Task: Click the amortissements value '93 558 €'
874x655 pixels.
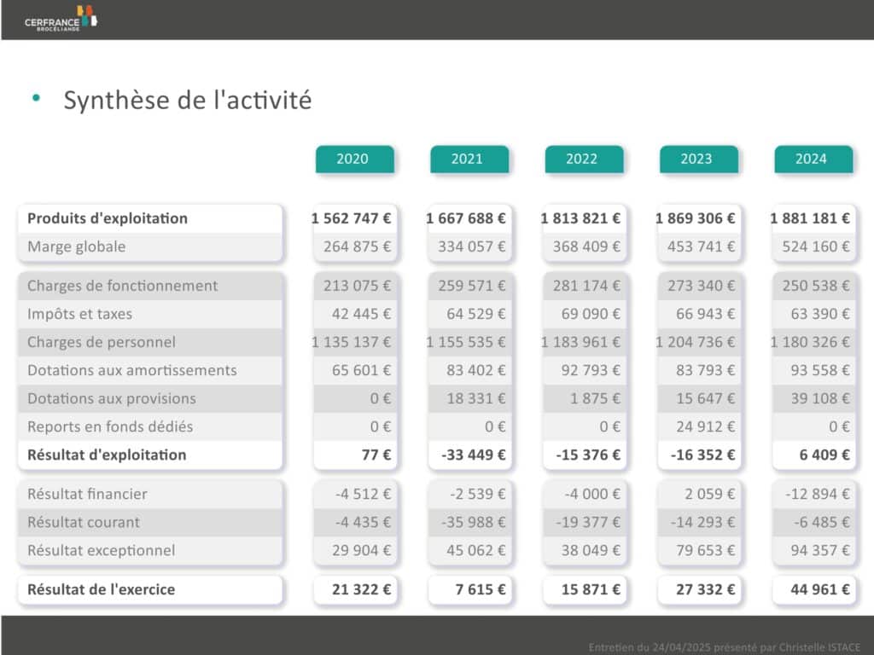Action: click(821, 370)
